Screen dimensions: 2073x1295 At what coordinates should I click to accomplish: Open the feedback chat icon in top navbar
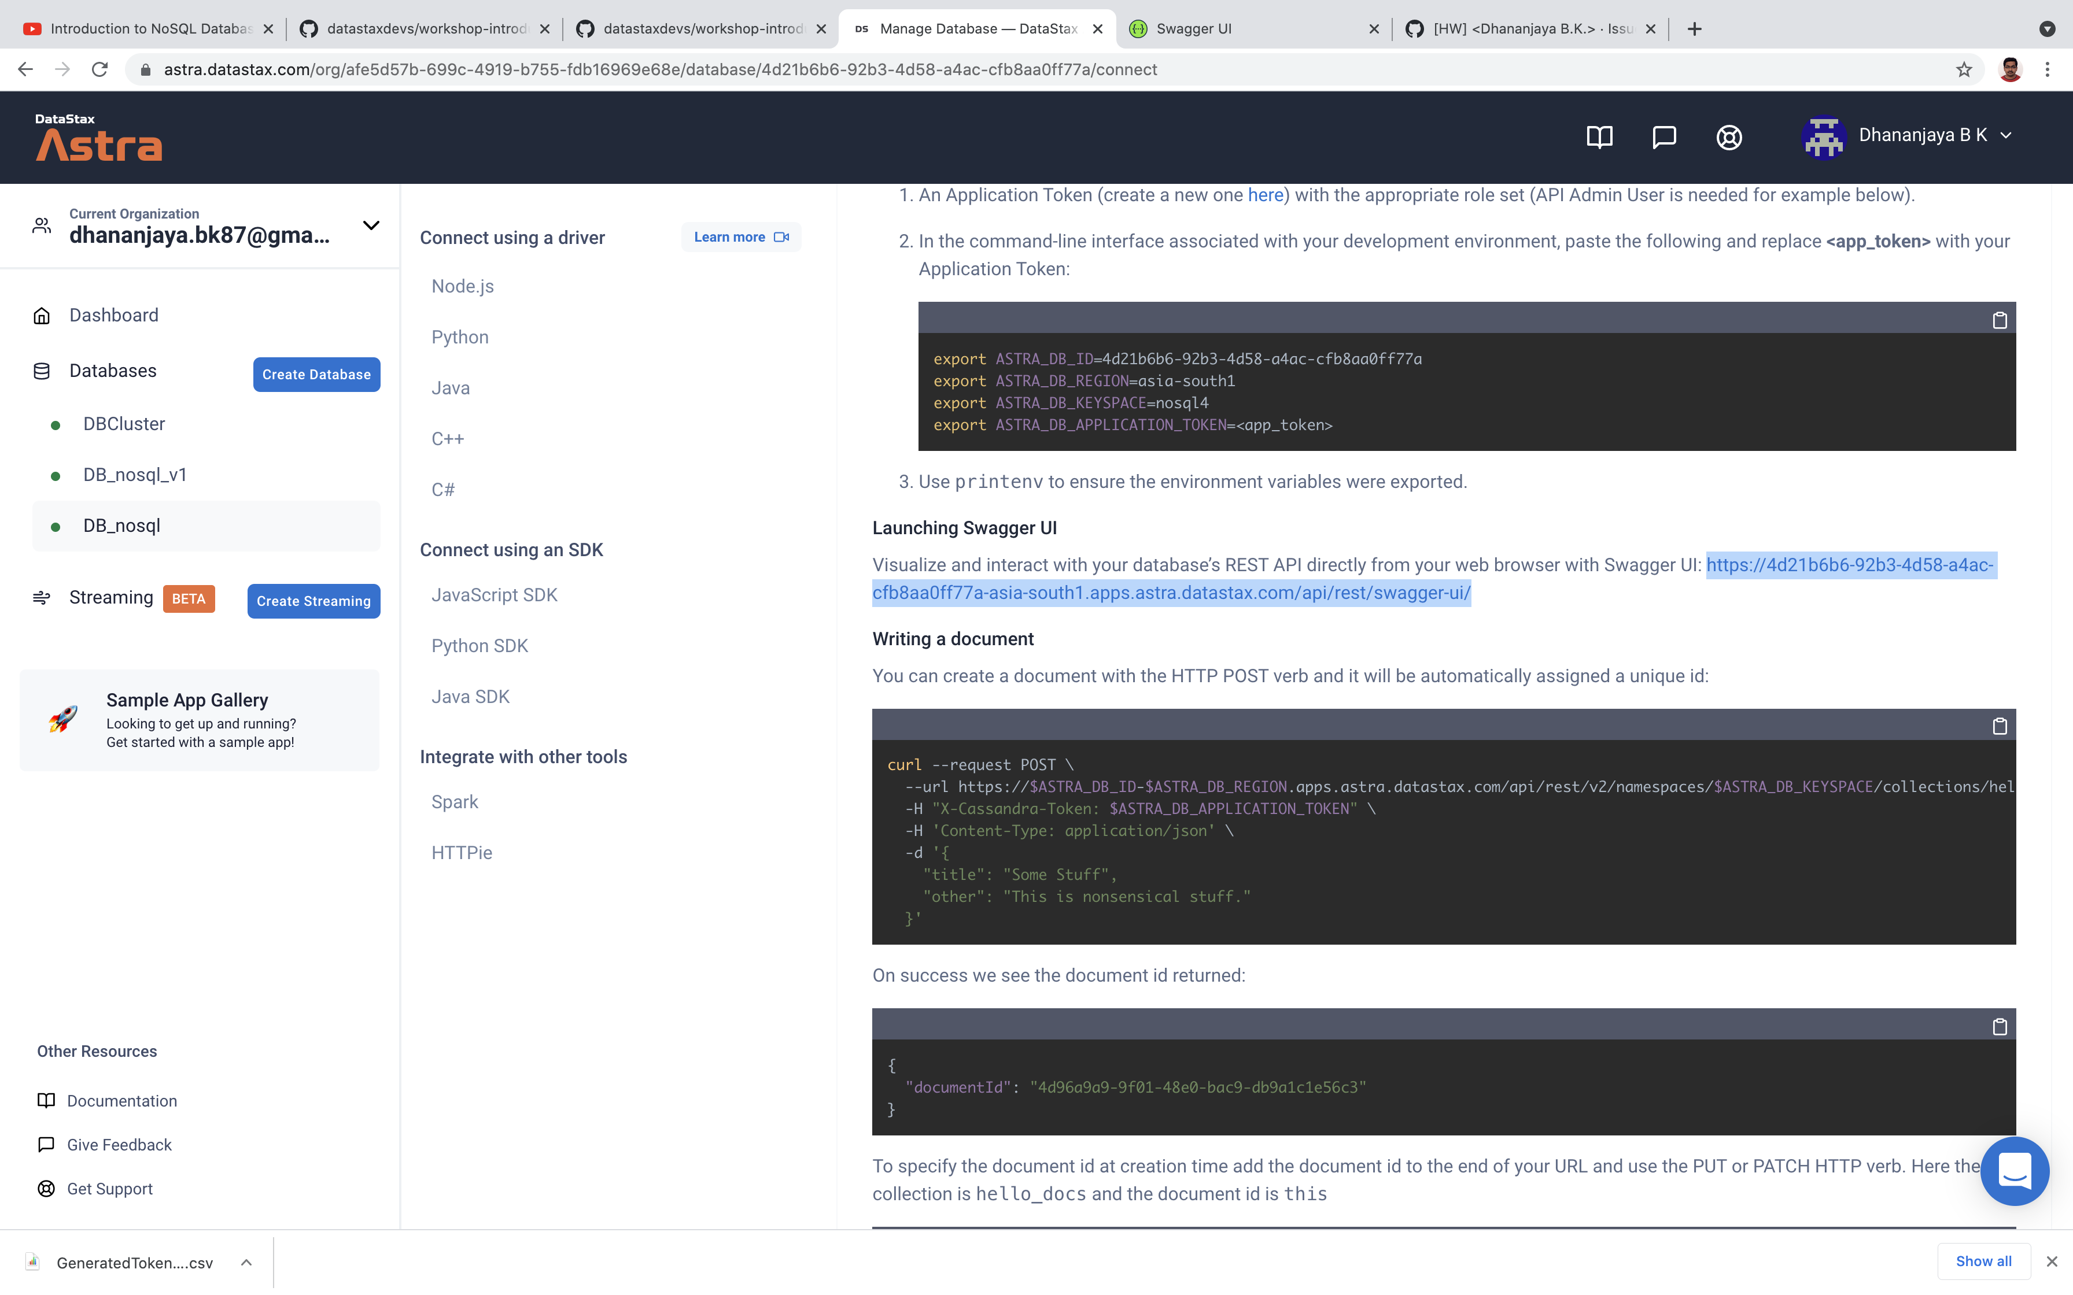pyautogui.click(x=1665, y=137)
